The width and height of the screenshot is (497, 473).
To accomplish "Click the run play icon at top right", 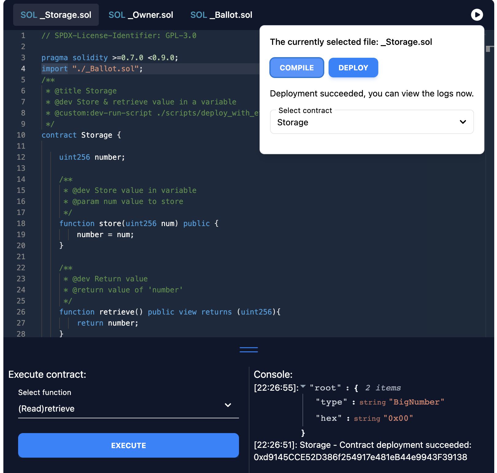I will tap(477, 15).
